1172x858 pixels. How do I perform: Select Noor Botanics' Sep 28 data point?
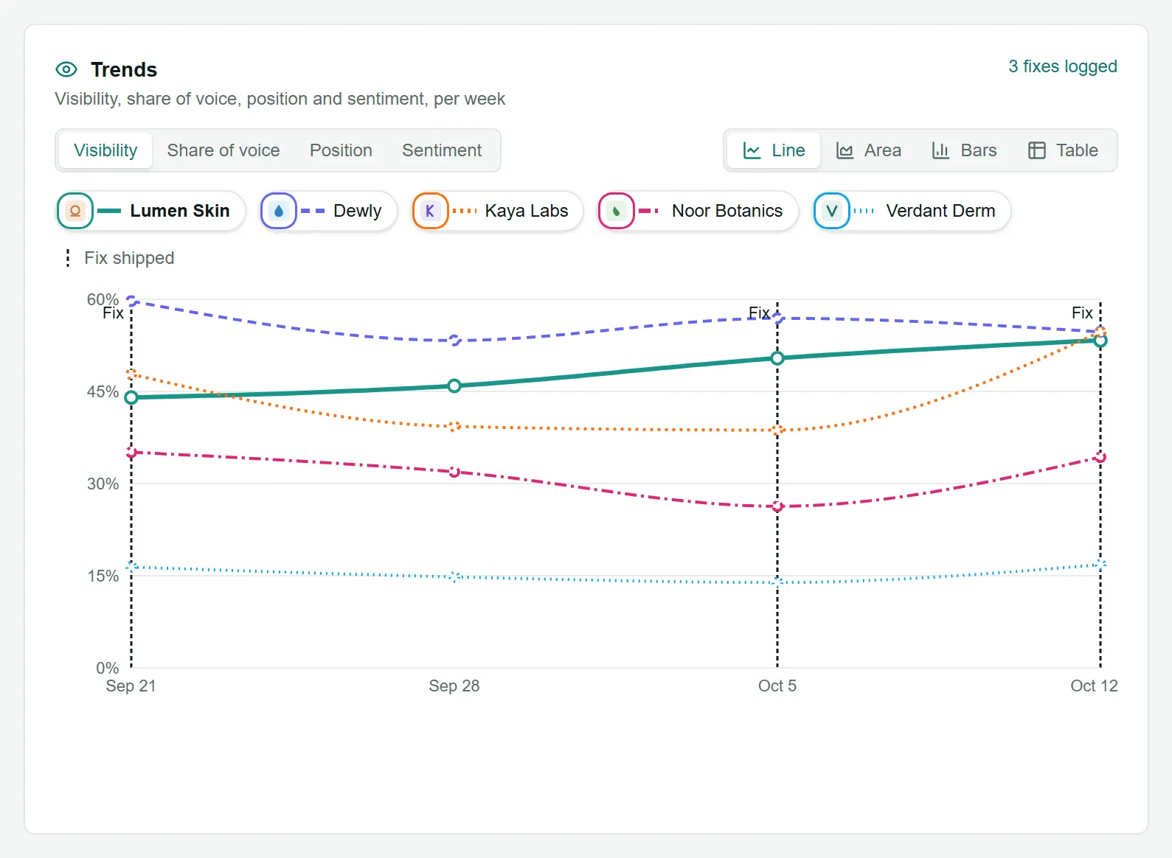point(454,472)
